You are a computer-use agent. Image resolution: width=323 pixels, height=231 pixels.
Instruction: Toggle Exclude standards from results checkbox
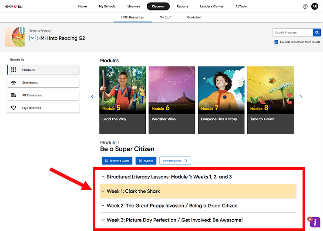[276, 42]
